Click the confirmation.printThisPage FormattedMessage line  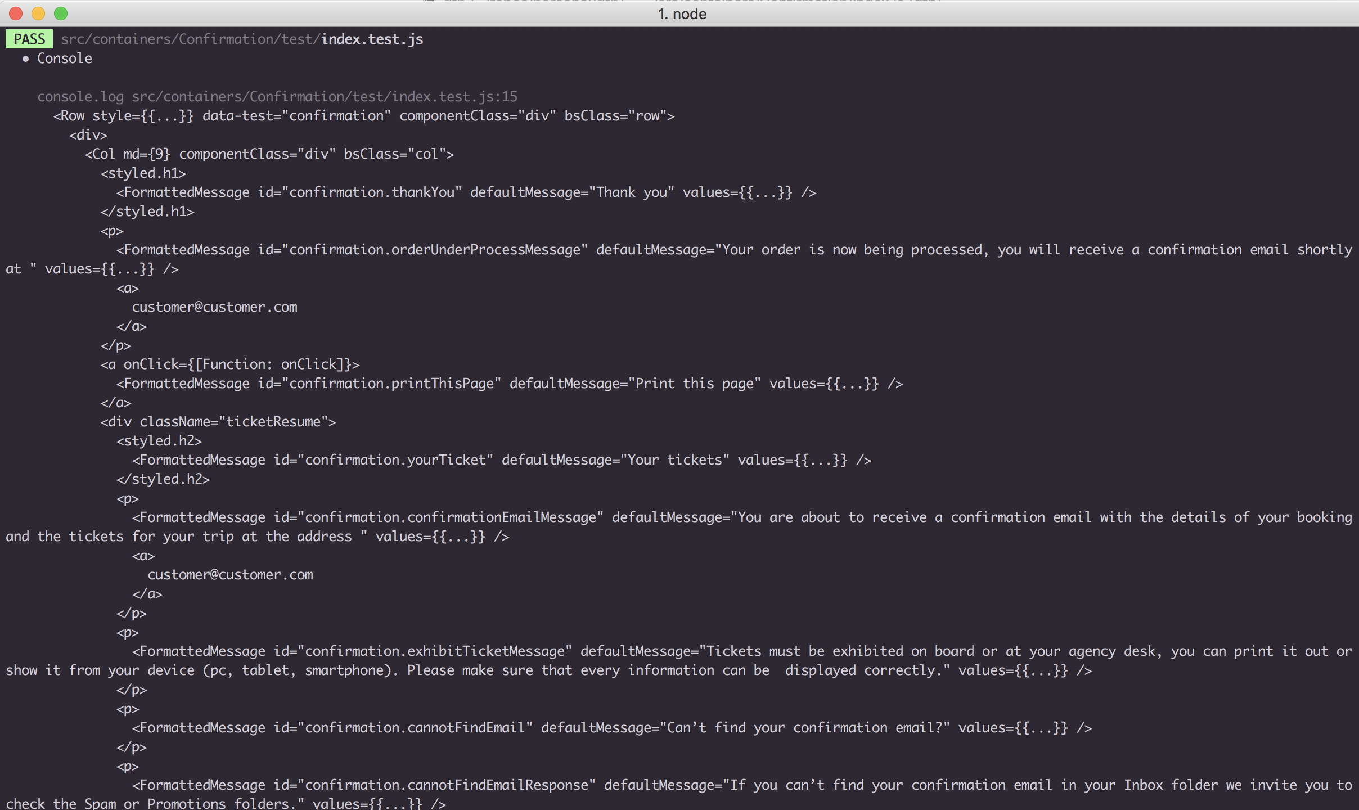pos(506,383)
